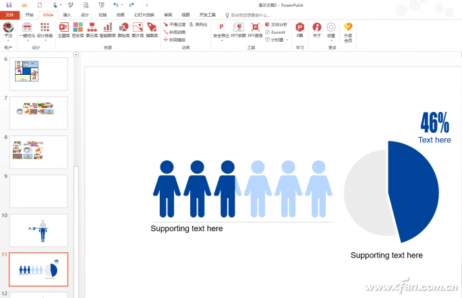Select slide 11 thumbnail
This screenshot has width=462, height=298.
coord(38,269)
